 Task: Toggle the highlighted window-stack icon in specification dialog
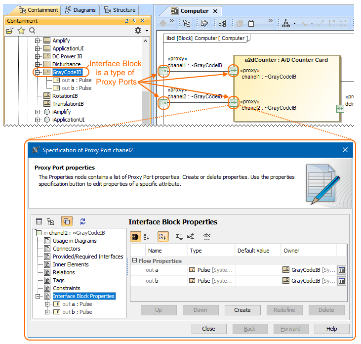pyautogui.click(x=67, y=221)
